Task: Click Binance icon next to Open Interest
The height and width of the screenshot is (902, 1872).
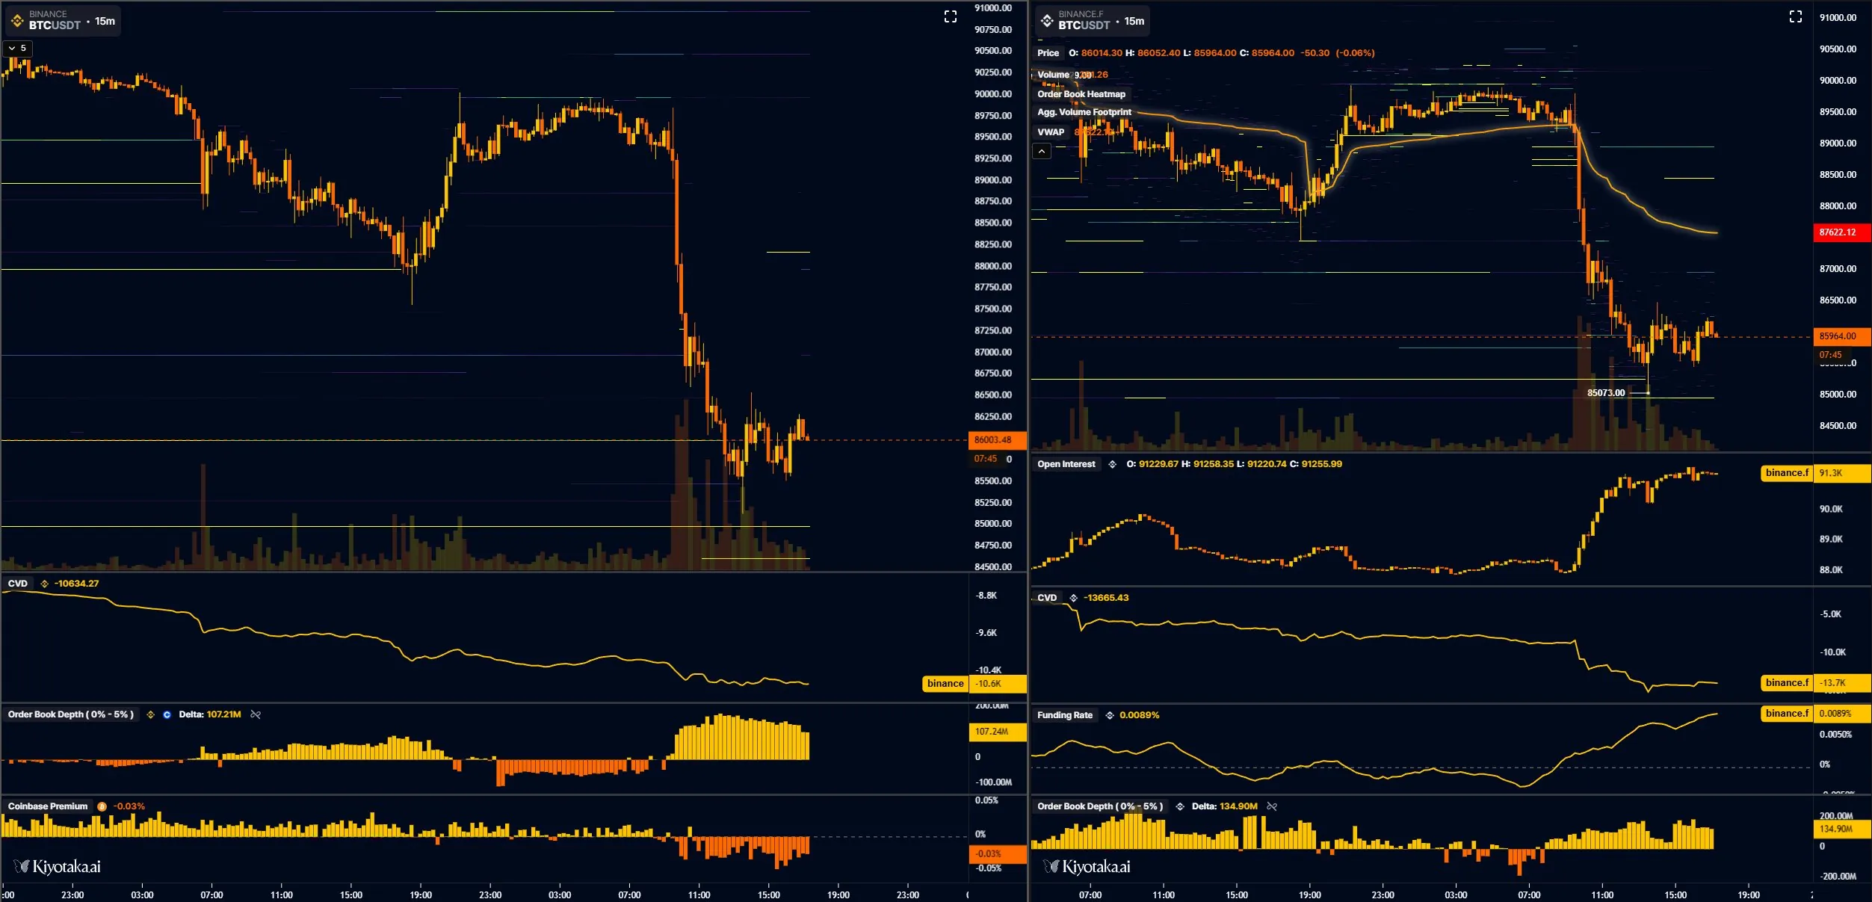Action: [x=1112, y=464]
